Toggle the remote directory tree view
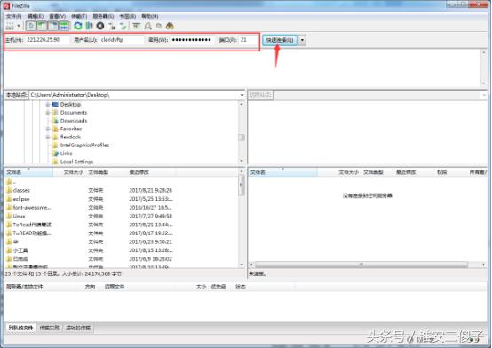Viewport: 492px width, 348px height. (52, 26)
